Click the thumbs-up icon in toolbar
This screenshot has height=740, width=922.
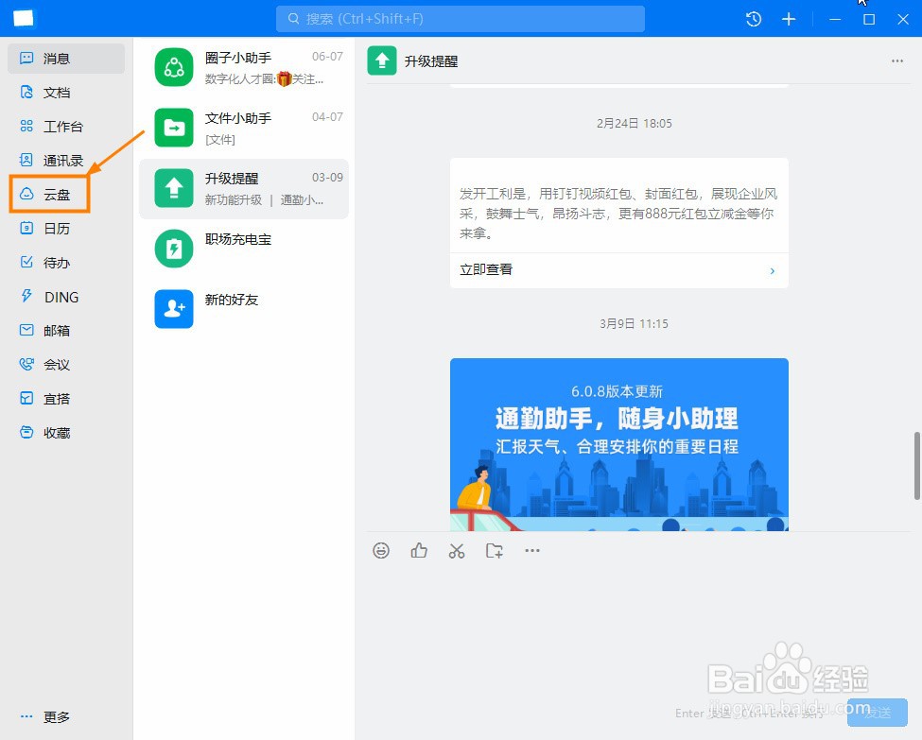[x=419, y=551]
